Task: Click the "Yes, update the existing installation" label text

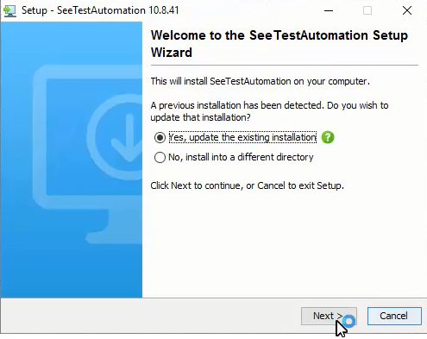Action: (x=242, y=137)
